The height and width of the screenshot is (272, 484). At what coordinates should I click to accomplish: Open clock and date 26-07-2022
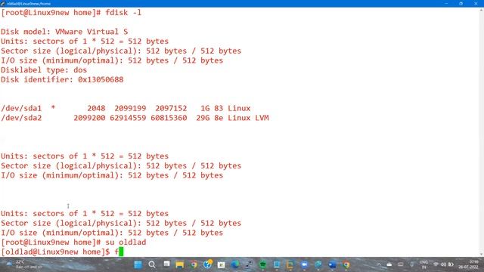[x=469, y=264]
